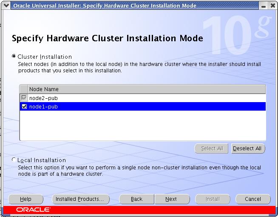Uncheck the node1-pub checkbox
Image resolution: width=278 pixels, height=217 pixels.
click(24, 106)
